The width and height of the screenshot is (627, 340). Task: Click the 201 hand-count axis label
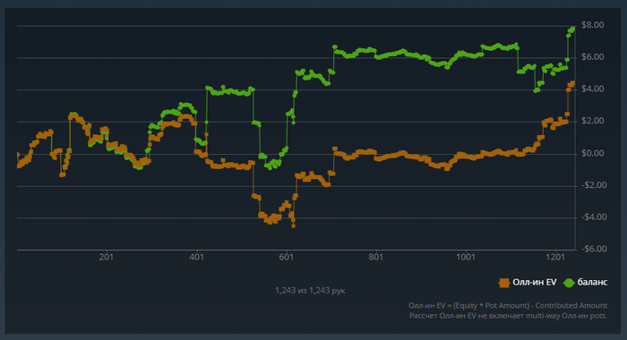point(107,257)
